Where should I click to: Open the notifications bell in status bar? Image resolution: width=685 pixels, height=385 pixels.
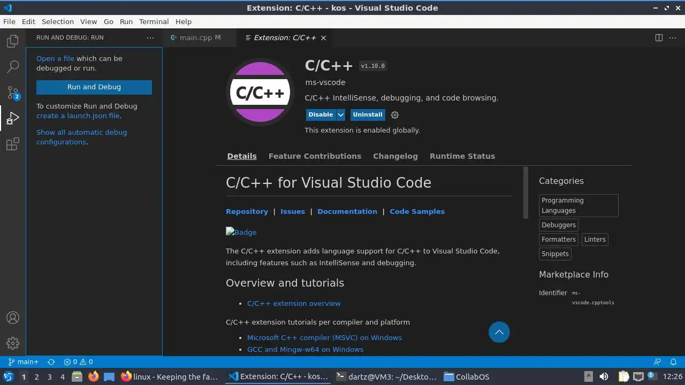click(674, 361)
